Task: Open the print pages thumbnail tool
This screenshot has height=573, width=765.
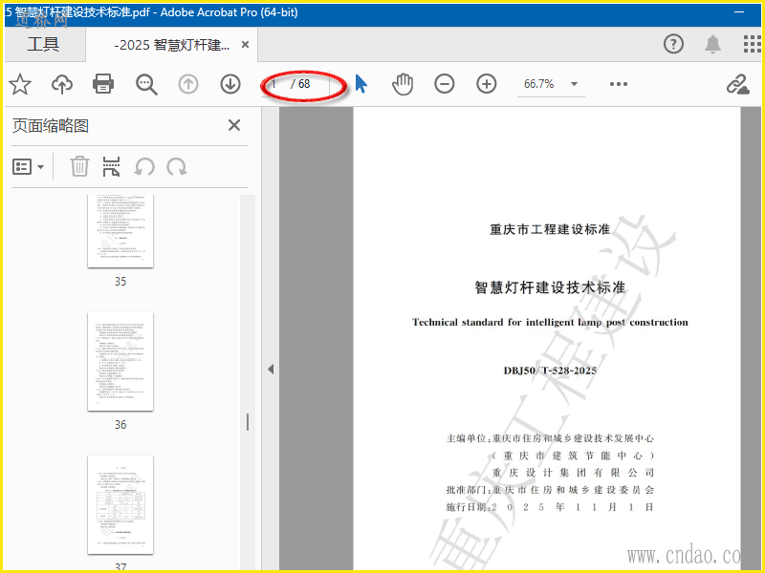Action: tap(111, 166)
